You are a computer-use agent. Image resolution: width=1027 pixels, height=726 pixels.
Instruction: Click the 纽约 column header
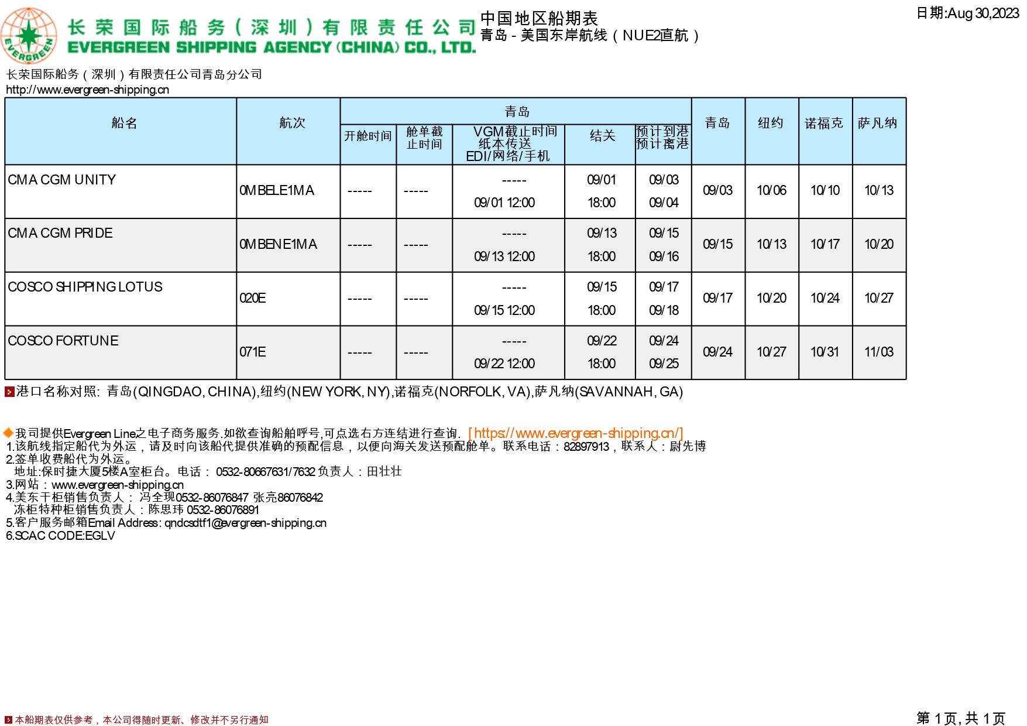click(x=771, y=123)
